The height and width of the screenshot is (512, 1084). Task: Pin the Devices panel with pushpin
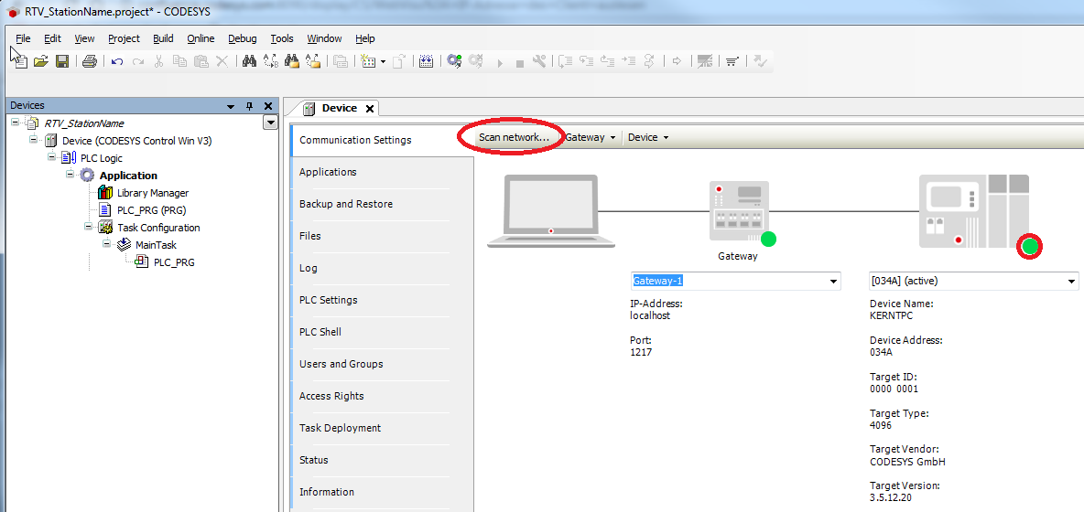(250, 106)
